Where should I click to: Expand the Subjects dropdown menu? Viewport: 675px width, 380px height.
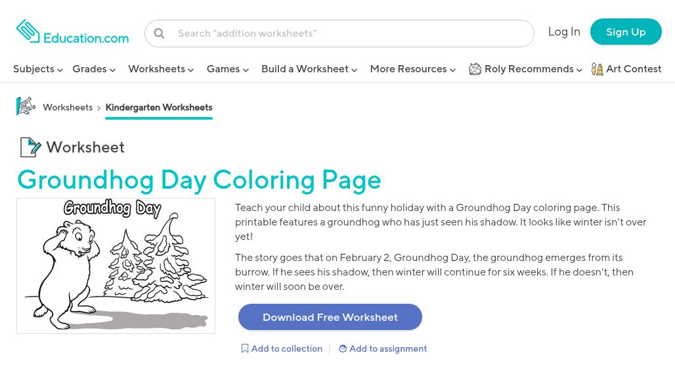[38, 69]
